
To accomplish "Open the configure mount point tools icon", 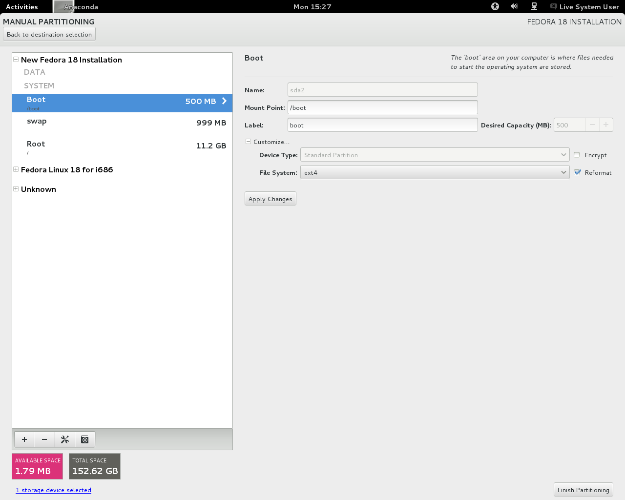I will click(64, 439).
